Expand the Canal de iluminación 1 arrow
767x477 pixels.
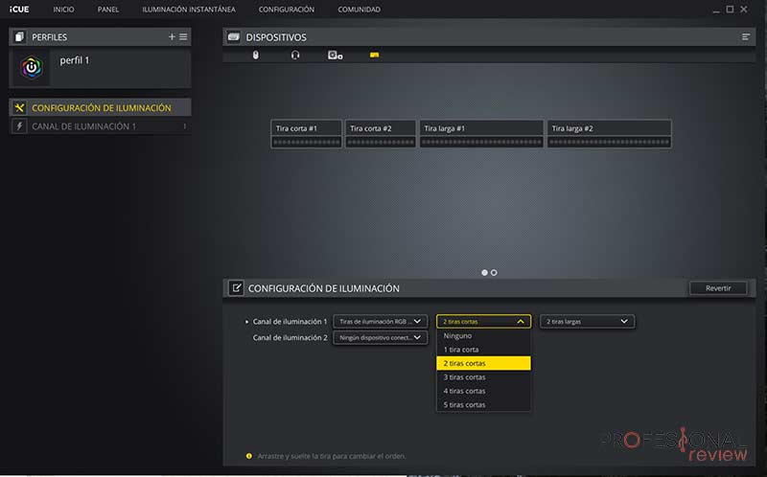pyautogui.click(x=246, y=322)
